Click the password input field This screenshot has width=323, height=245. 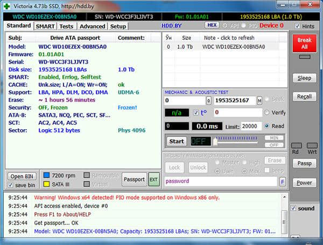pyautogui.click(x=221, y=181)
